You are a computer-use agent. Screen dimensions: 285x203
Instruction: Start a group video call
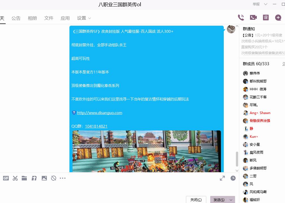pos(253,18)
